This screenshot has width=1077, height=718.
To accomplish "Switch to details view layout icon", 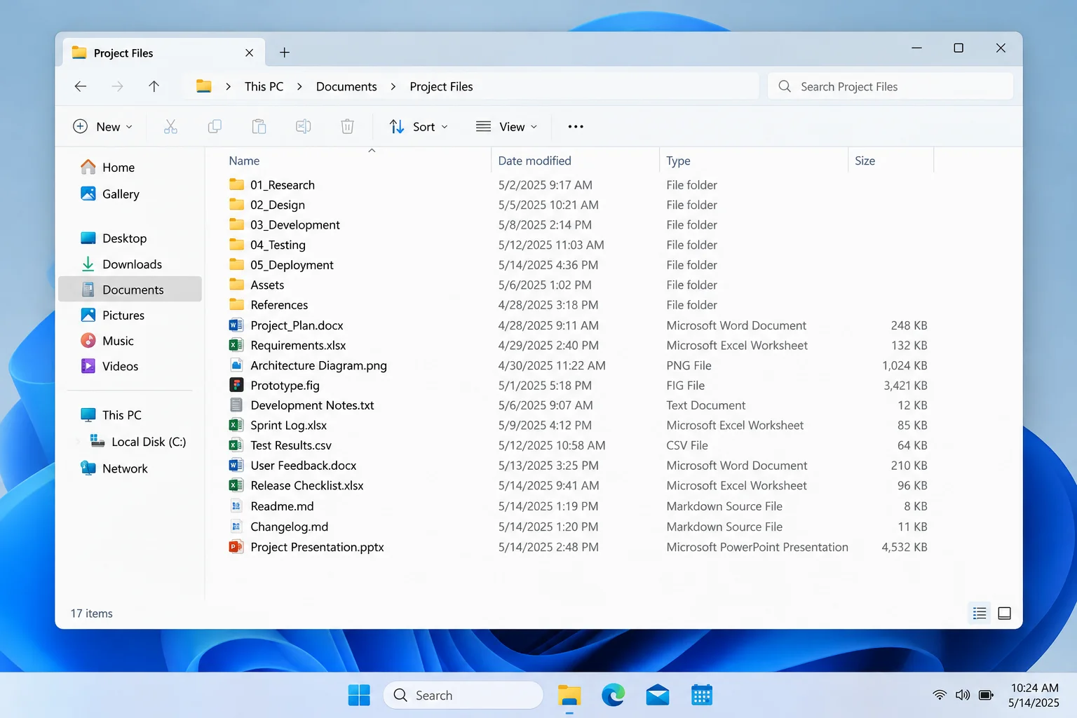I will point(980,614).
